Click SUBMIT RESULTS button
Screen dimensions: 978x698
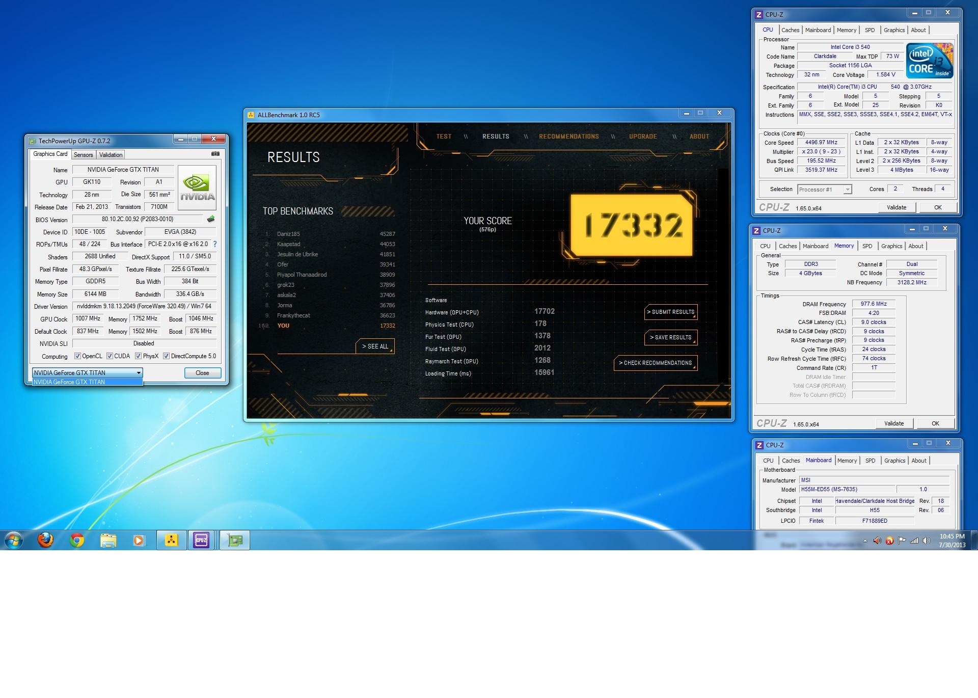click(x=671, y=312)
